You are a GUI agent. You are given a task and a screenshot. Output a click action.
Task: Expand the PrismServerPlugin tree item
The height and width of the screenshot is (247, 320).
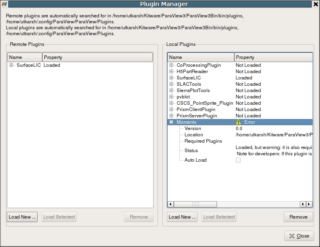[x=171, y=116]
